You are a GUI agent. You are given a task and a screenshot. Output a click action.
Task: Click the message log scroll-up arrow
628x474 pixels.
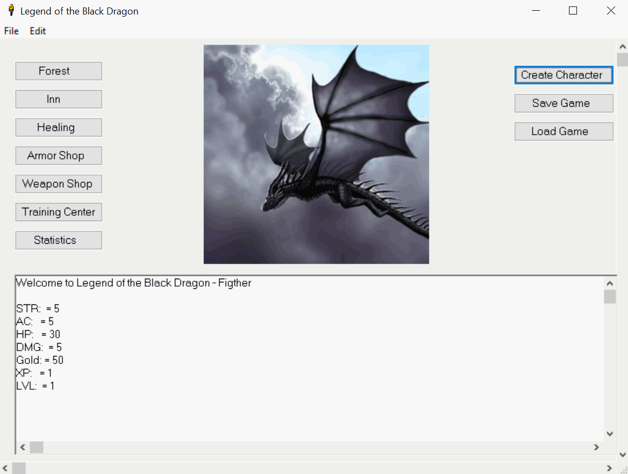[x=610, y=283]
